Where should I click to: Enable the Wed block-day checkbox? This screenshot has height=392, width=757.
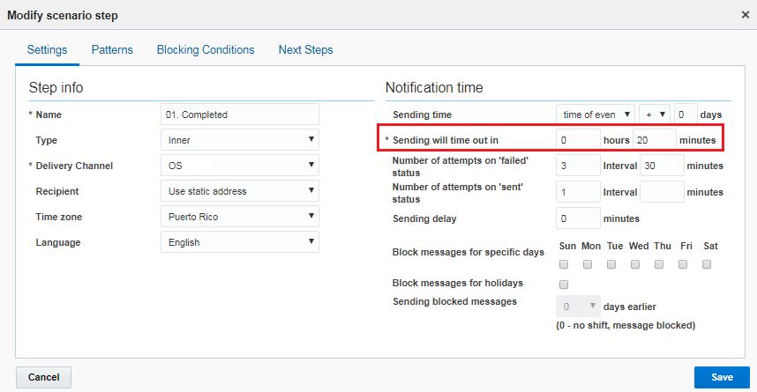635,264
